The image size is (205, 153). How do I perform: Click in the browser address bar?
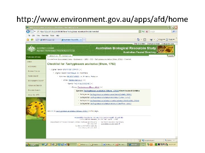point(88,31)
